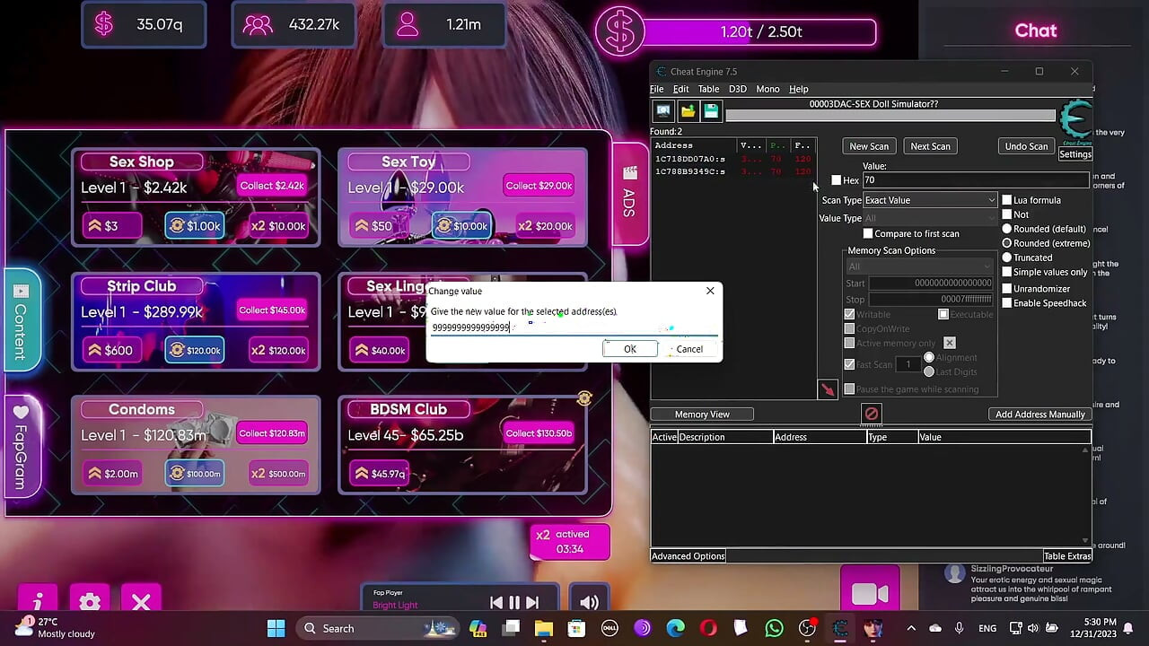Open Microsoft Edge from the taskbar
Image resolution: width=1149 pixels, height=646 pixels.
tap(675, 628)
